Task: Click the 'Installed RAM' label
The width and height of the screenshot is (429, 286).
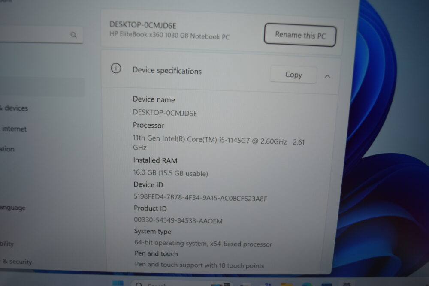Action: 155,160
